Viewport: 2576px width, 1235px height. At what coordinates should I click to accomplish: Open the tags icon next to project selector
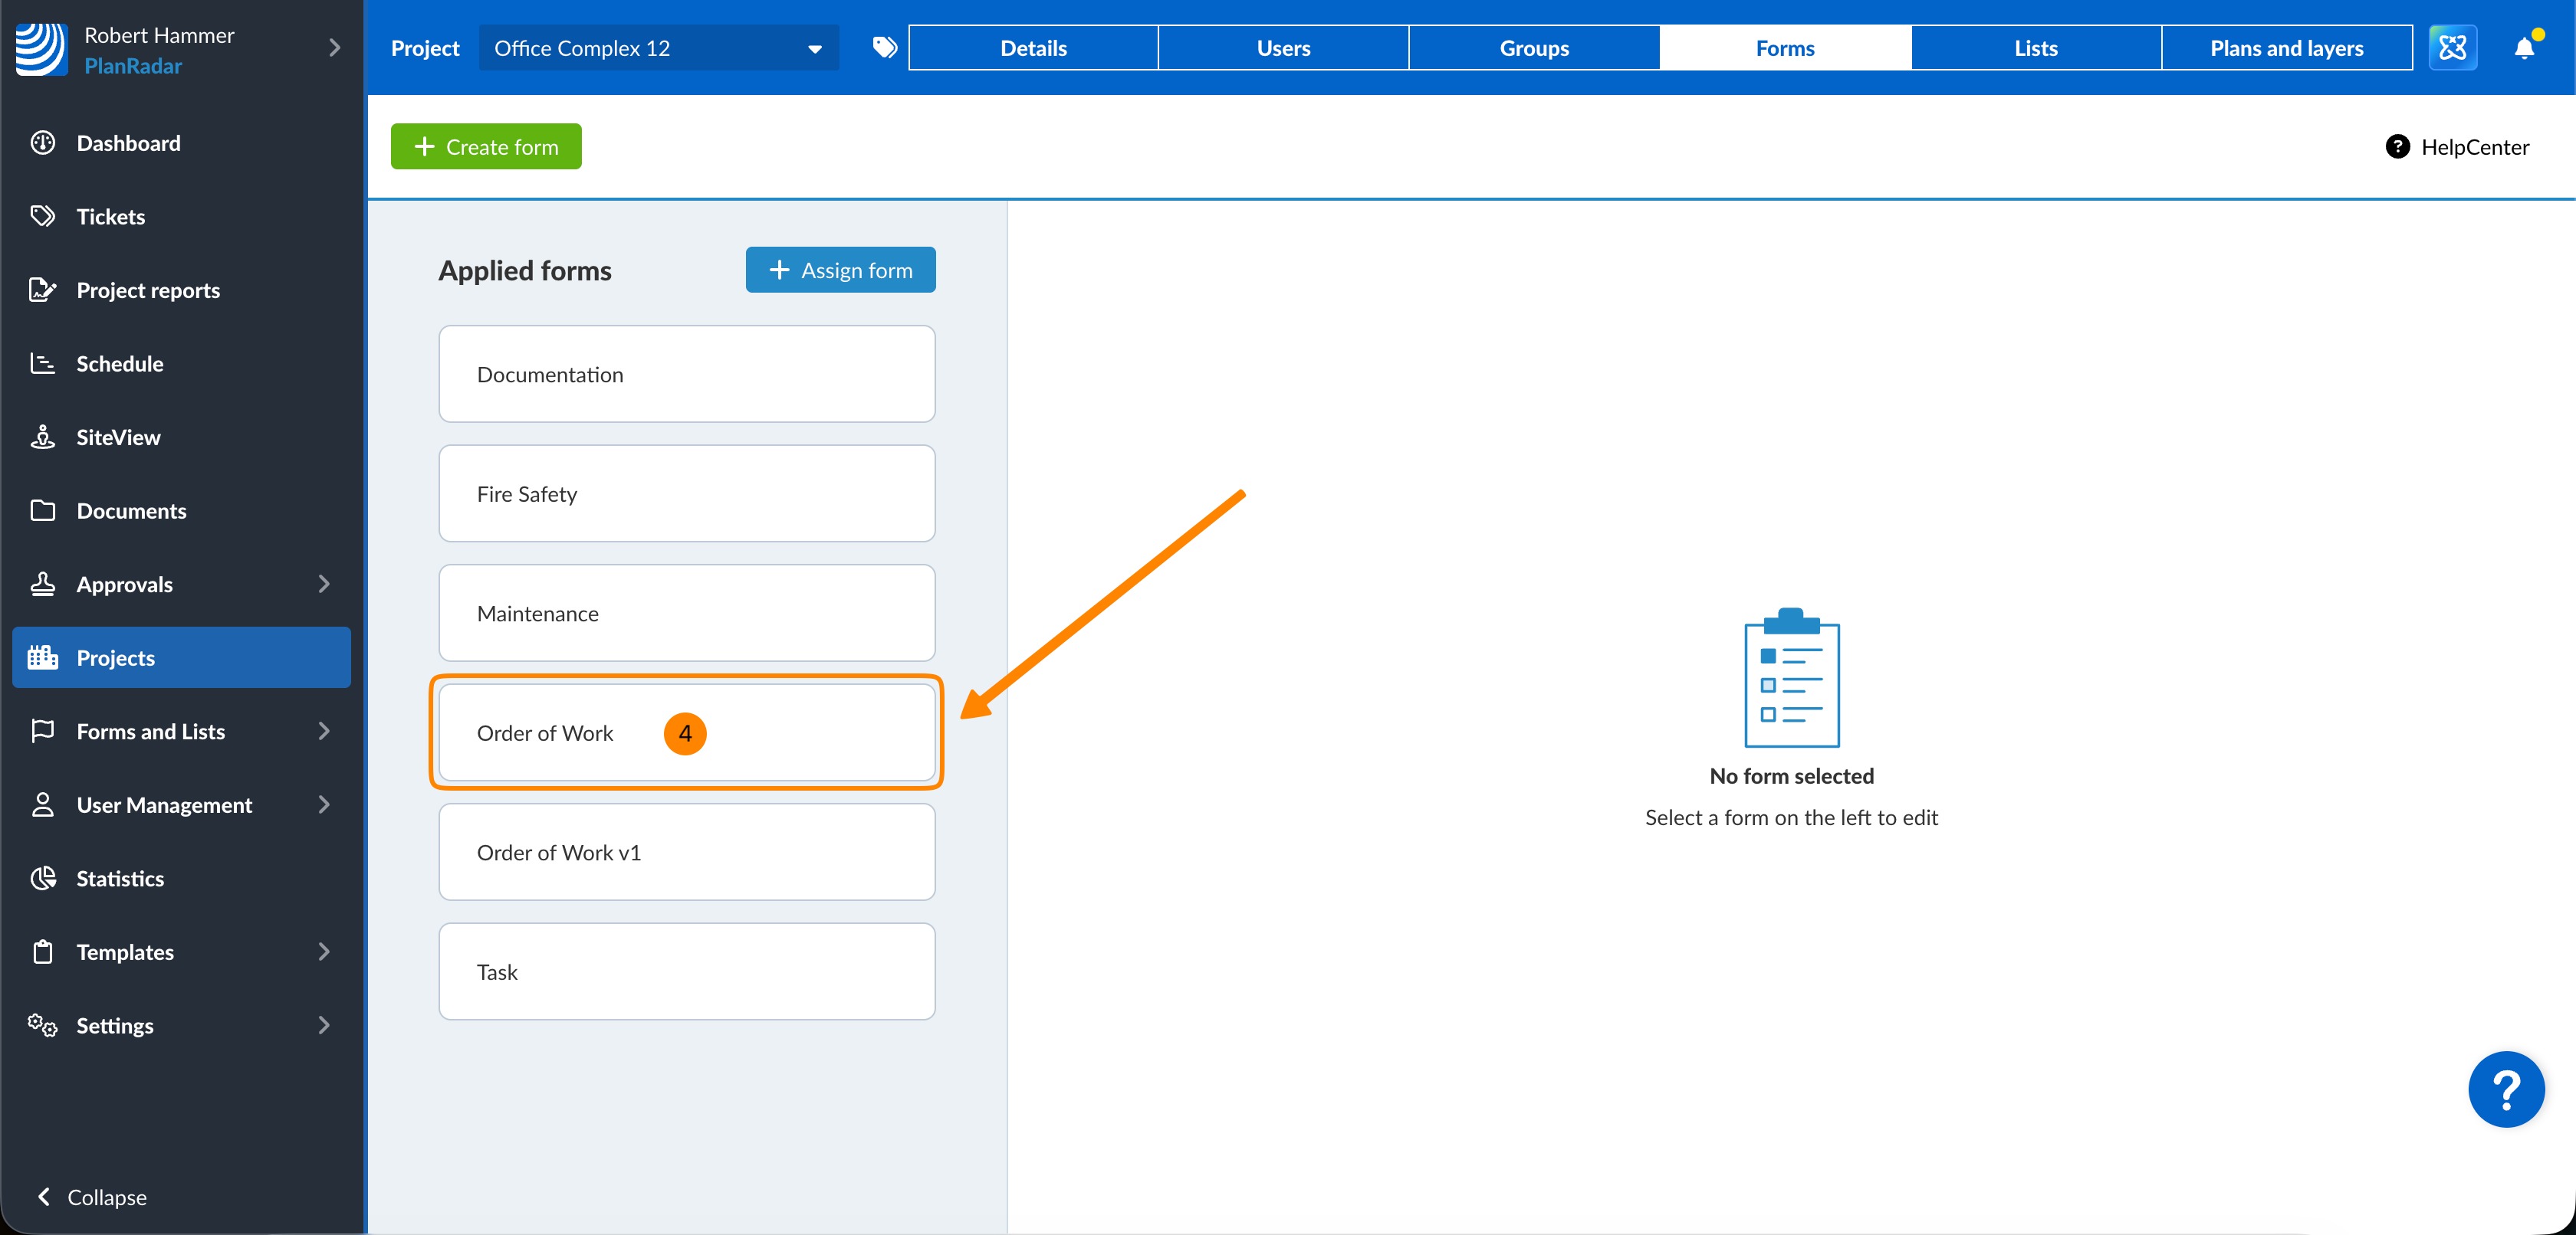884,48
